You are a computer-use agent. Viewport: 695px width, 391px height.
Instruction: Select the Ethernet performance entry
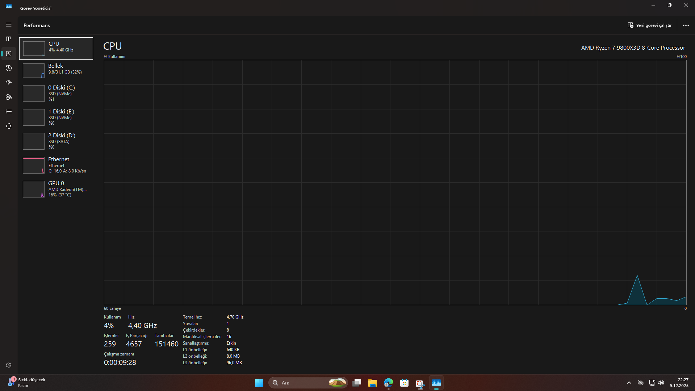(x=56, y=165)
